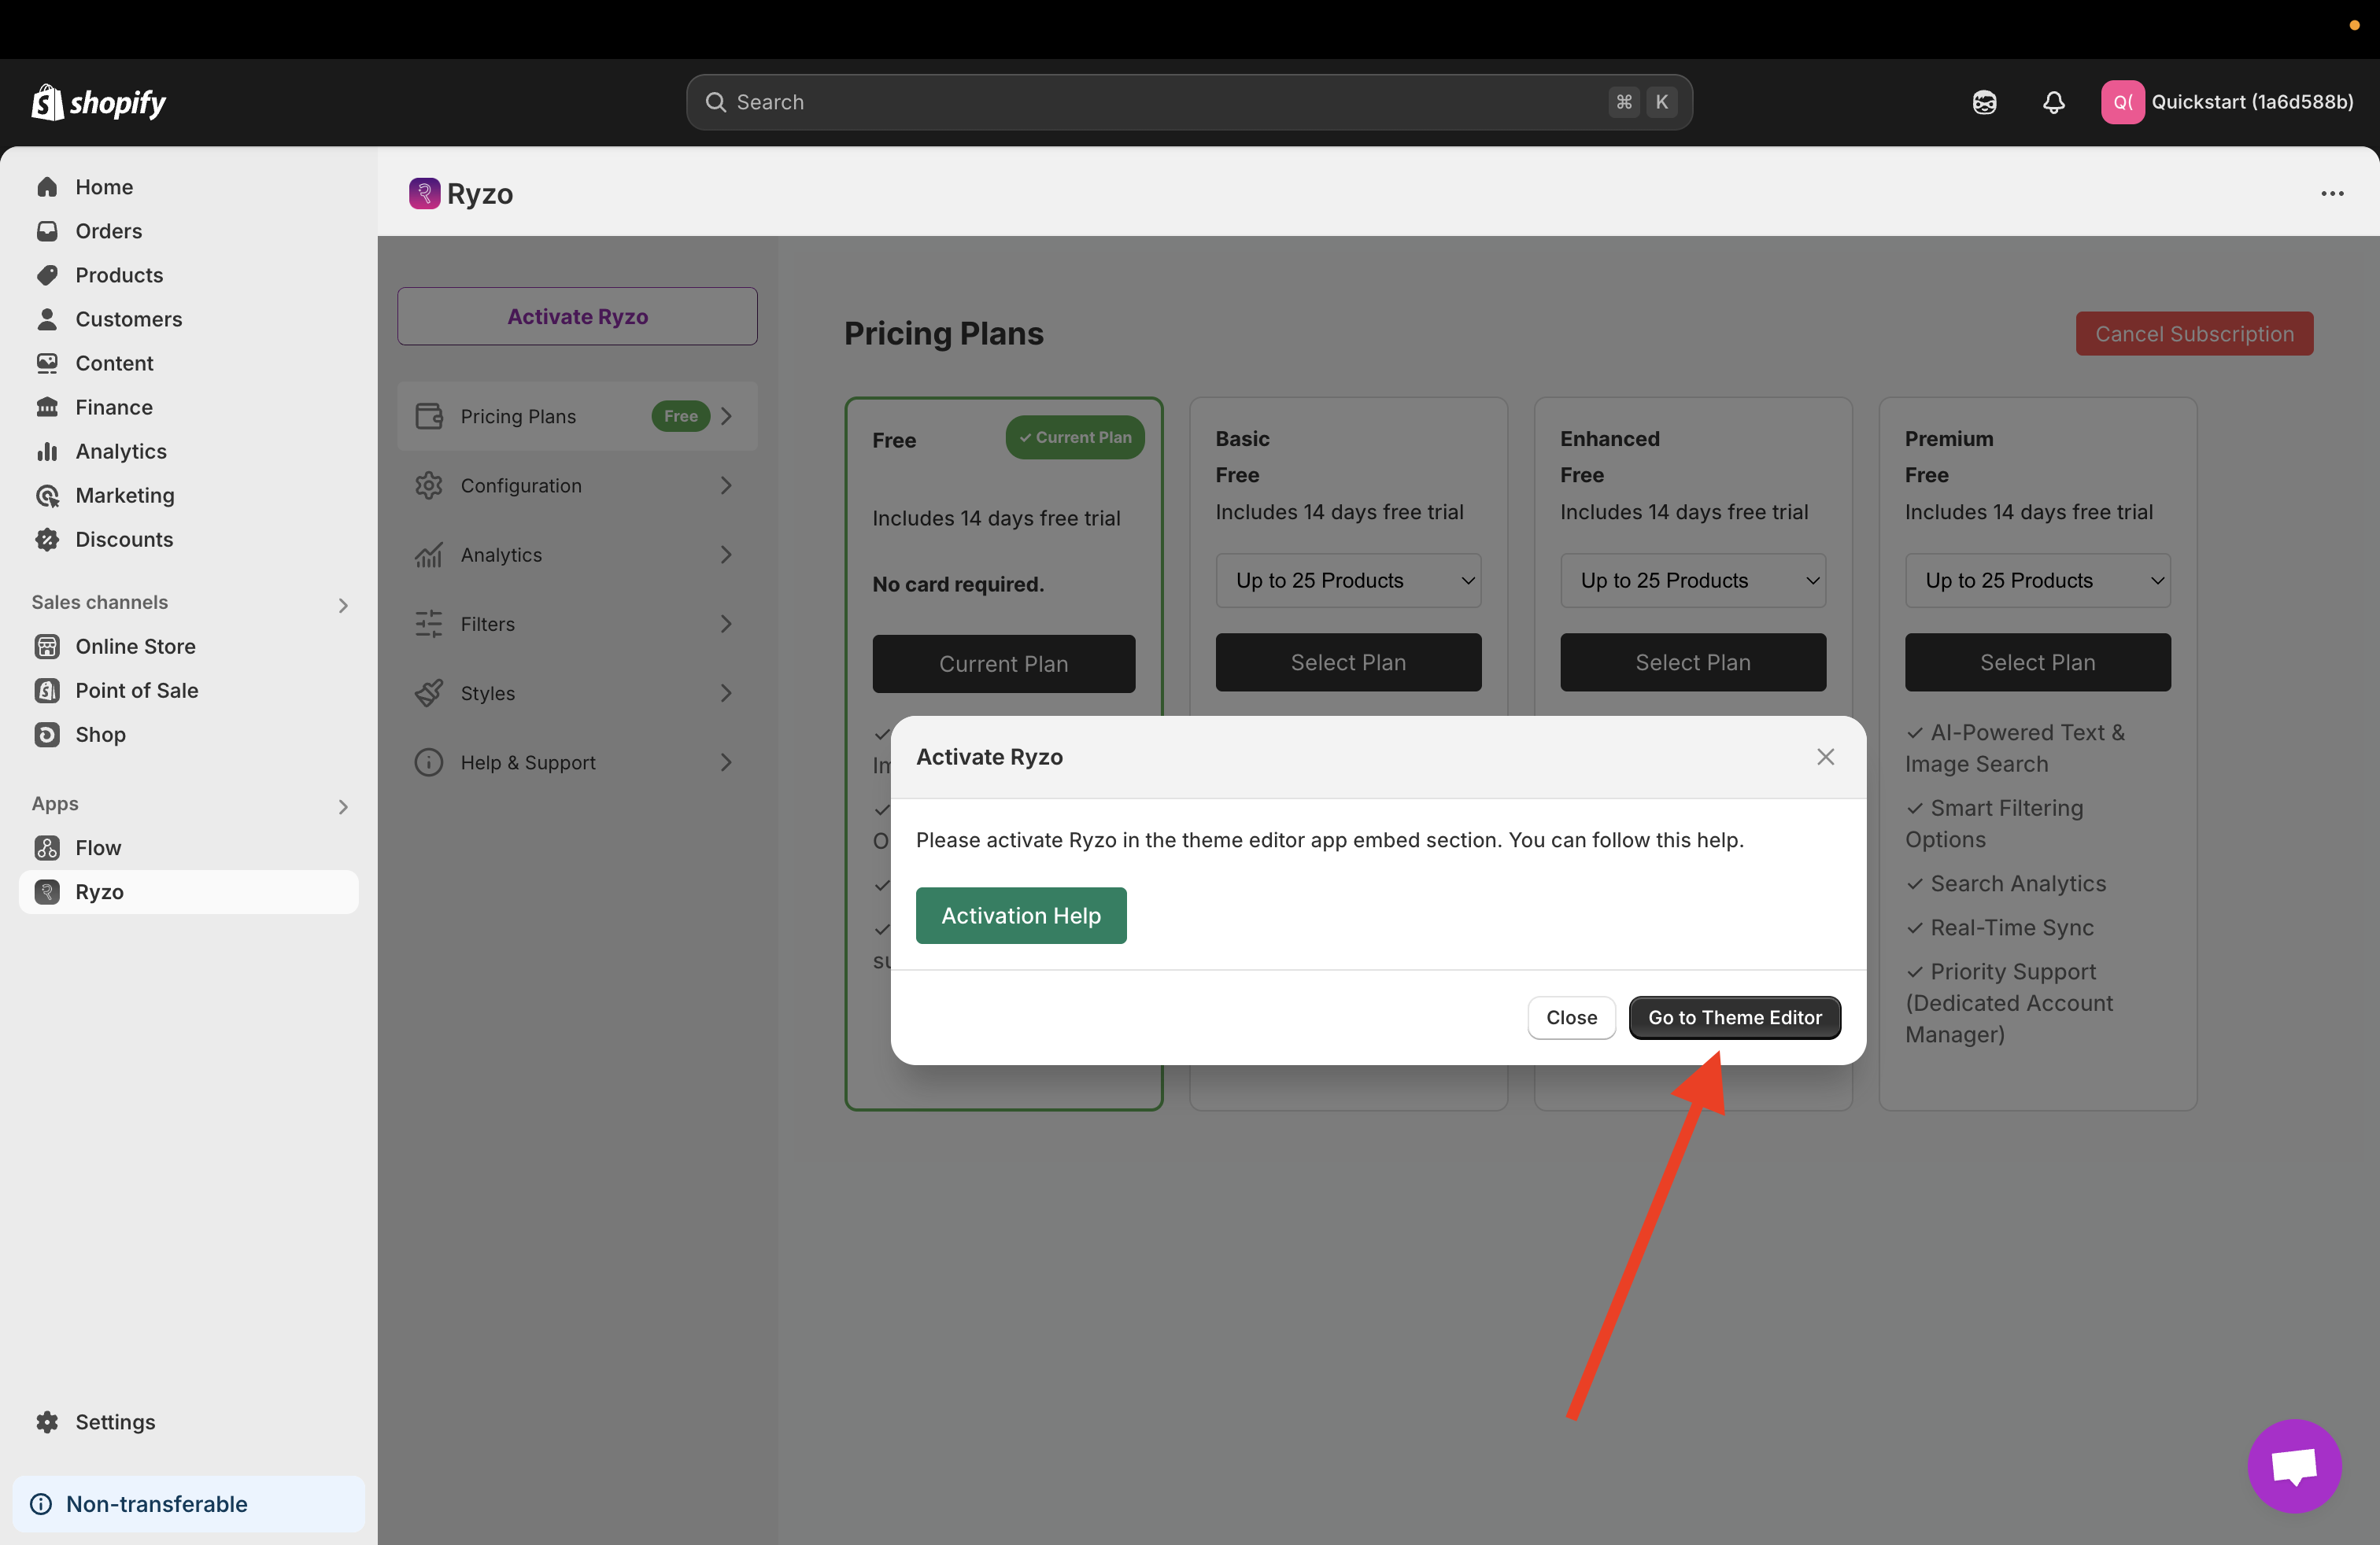The image size is (2380, 1545).
Task: Click the Quickstart (1a6d588b) store name
Action: coord(2252,102)
